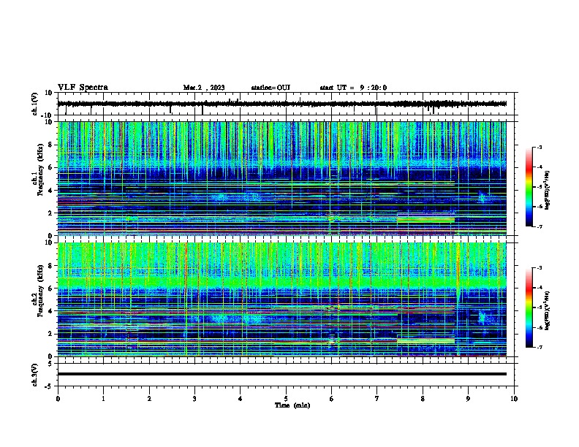Pick the ch.1 spectrogram color scale bar
579x447 pixels.
(529, 187)
